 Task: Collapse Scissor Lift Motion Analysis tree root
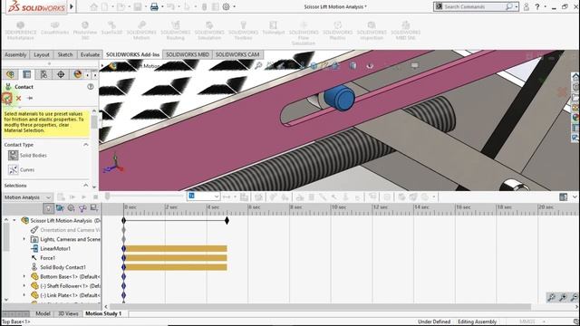click(14, 220)
